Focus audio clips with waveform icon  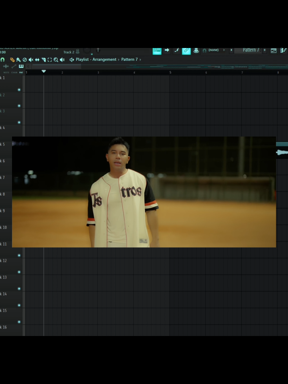click(6, 66)
